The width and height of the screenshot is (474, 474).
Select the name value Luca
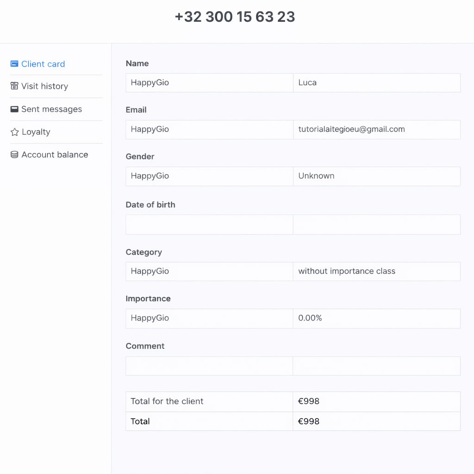coord(307,83)
